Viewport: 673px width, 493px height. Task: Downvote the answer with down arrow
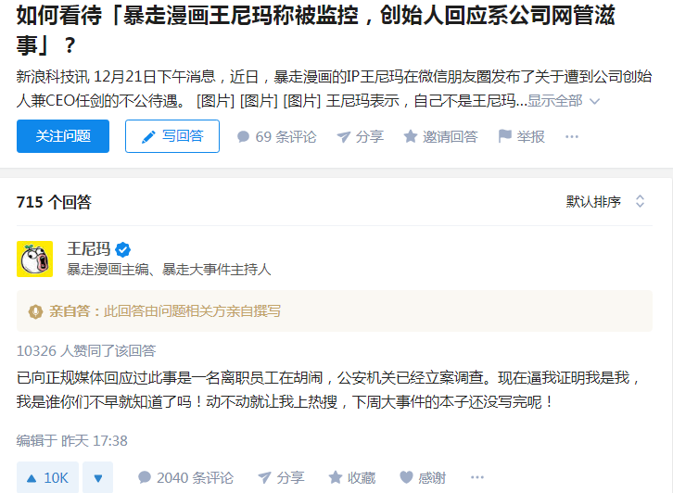click(x=97, y=477)
